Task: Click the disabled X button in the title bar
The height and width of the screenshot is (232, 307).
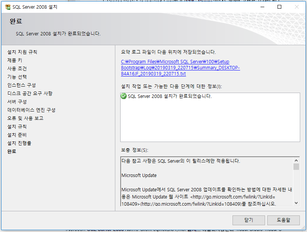Action: point(297,7)
